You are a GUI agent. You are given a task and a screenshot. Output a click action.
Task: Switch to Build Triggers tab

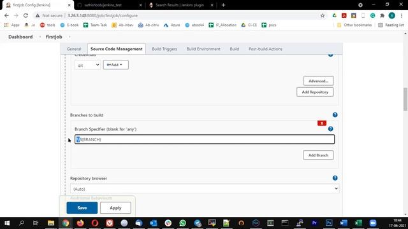coord(164,49)
